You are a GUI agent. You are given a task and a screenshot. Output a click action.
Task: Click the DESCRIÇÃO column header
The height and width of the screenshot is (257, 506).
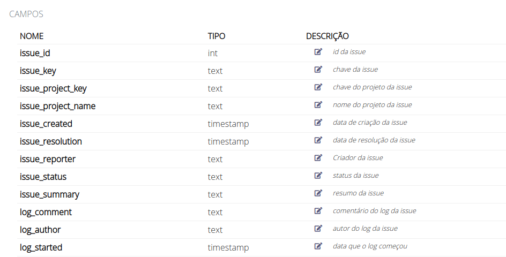click(x=327, y=36)
